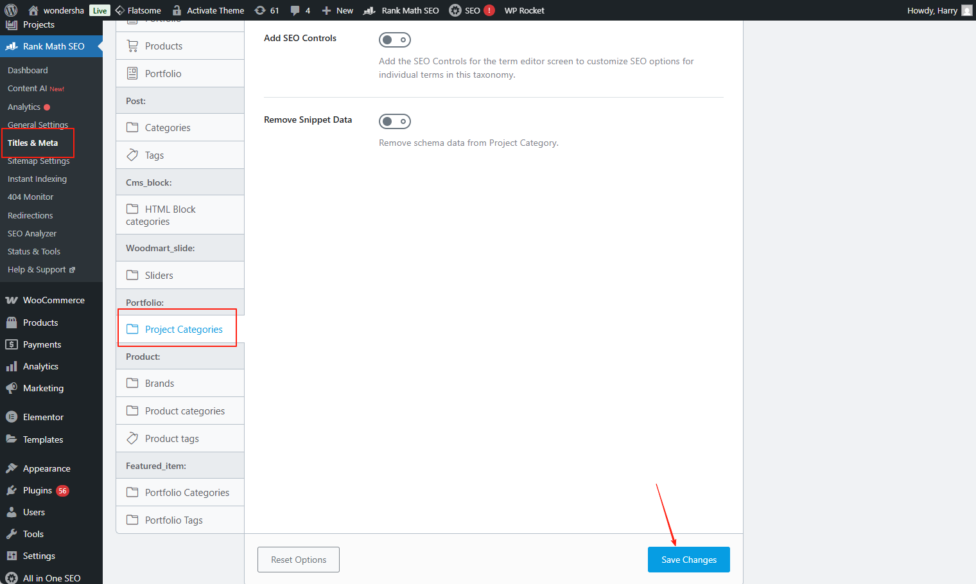
Task: Open SEO Analyzer submenu item
Action: tap(32, 233)
